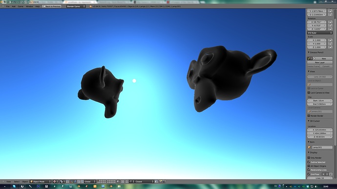Click the Grease Pencil draw icon
The width and height of the screenshot is (337, 189).
point(310,58)
